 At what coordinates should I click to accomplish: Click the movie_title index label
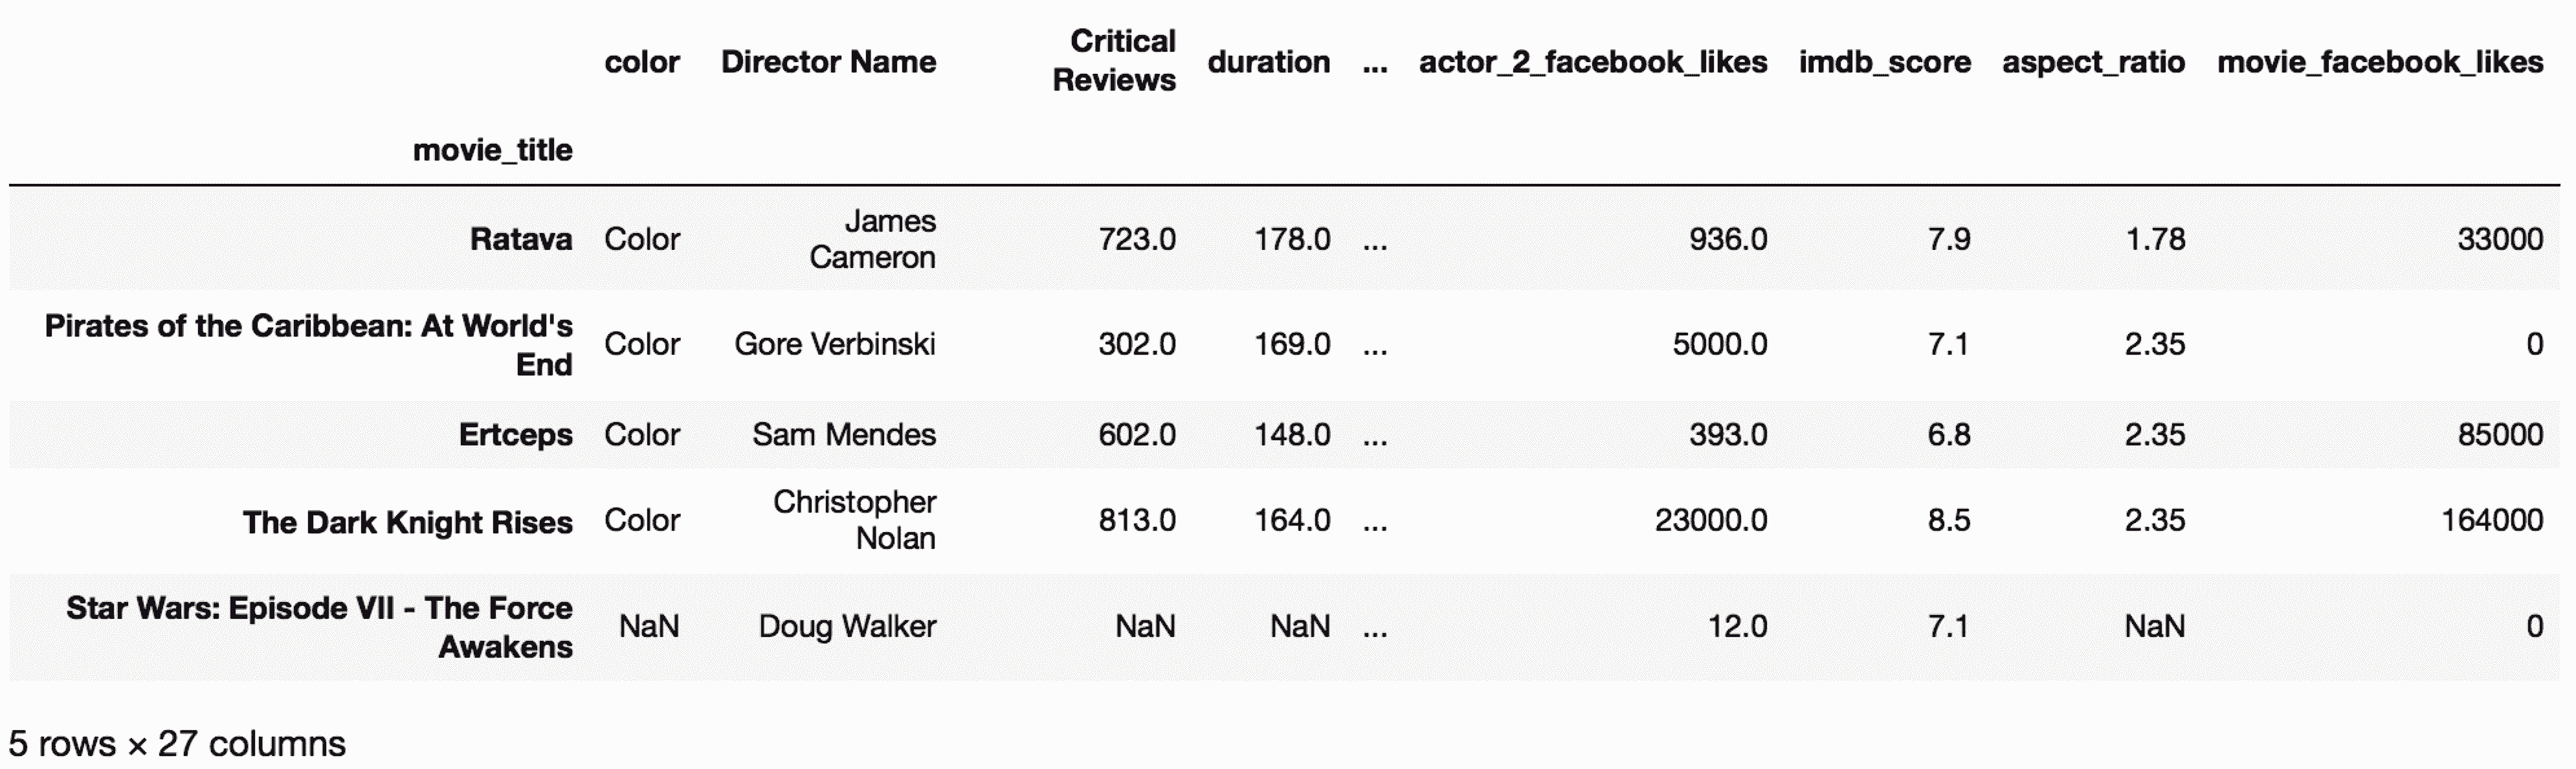(x=492, y=150)
